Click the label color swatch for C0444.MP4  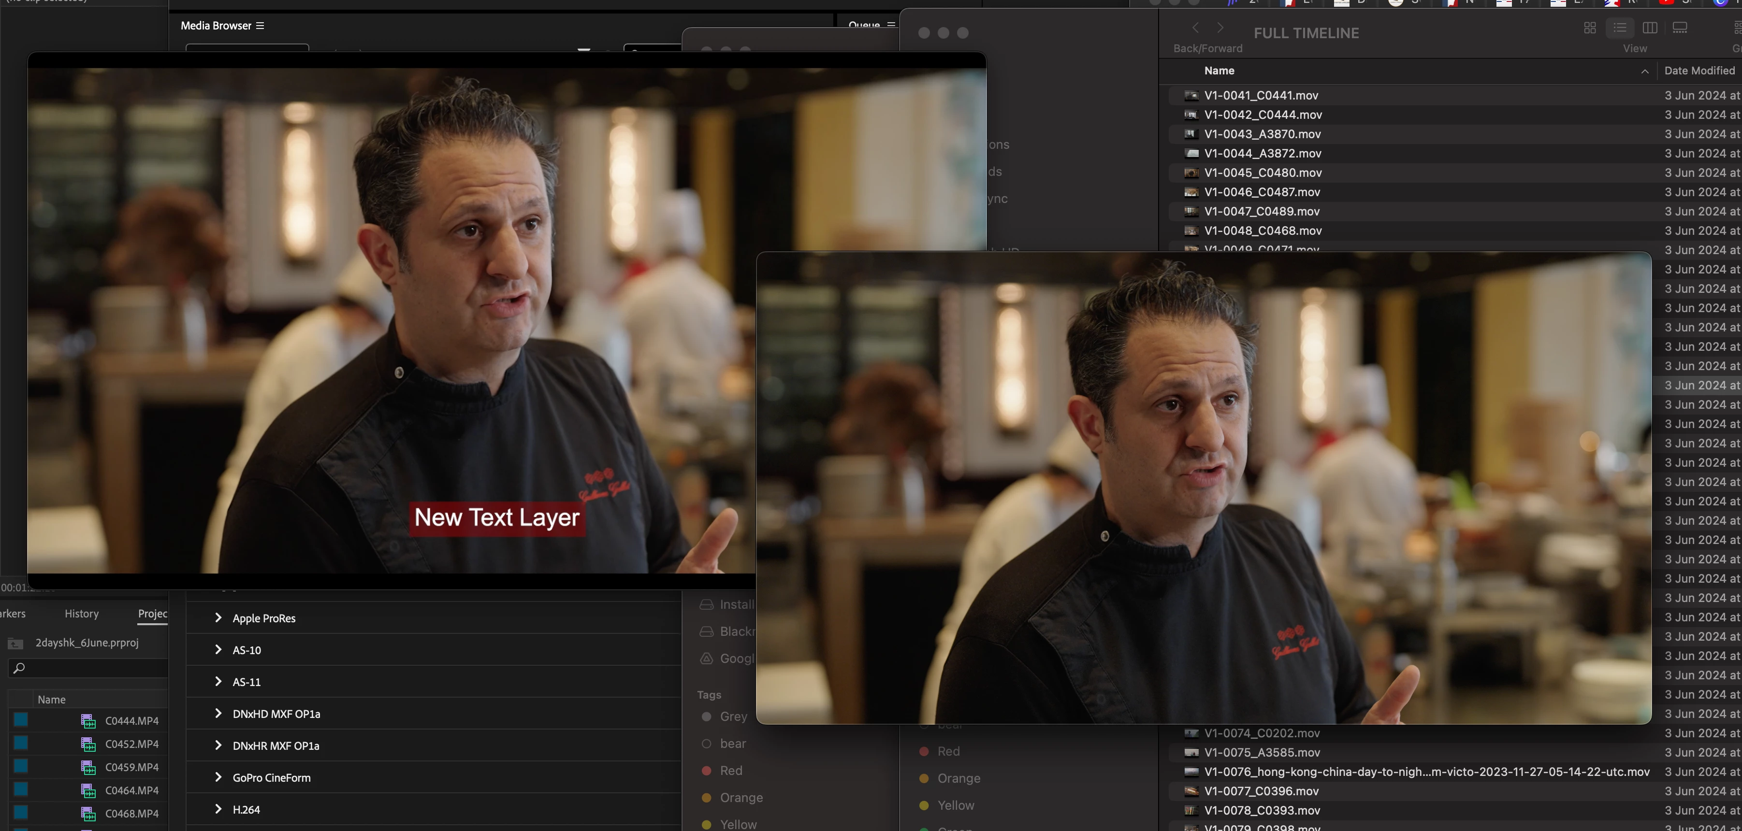coord(21,720)
